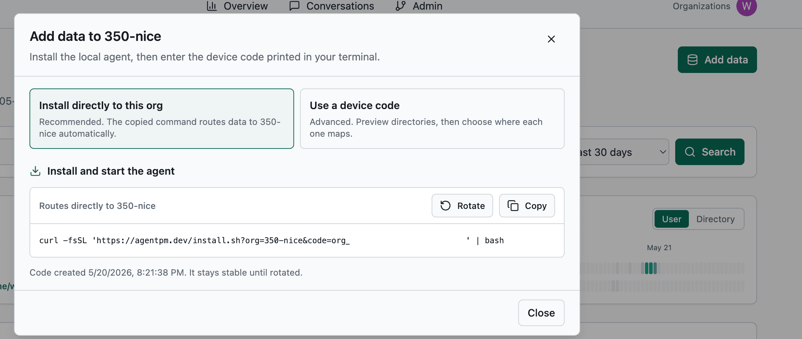Click the green Add data button
802x339 pixels.
(x=717, y=60)
